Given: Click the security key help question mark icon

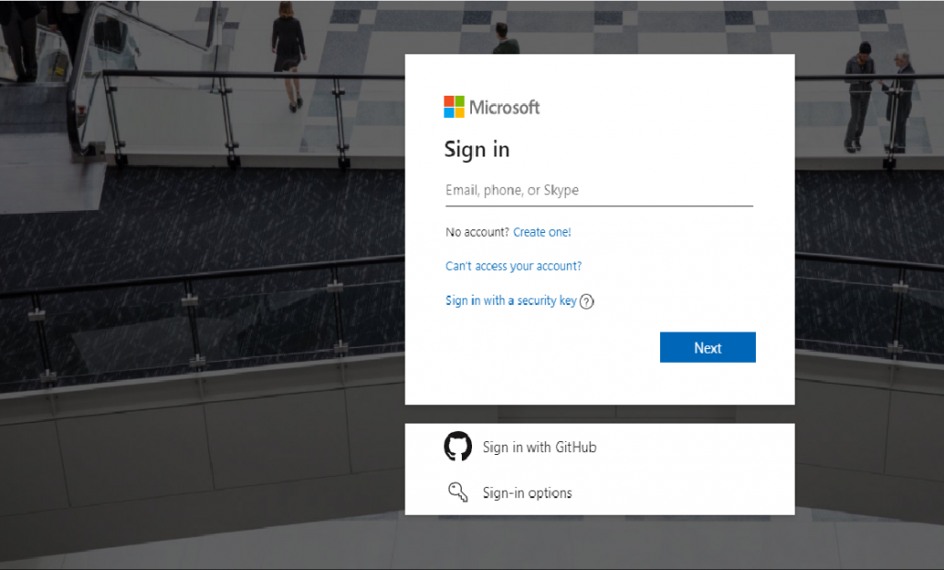Looking at the screenshot, I should tap(586, 302).
